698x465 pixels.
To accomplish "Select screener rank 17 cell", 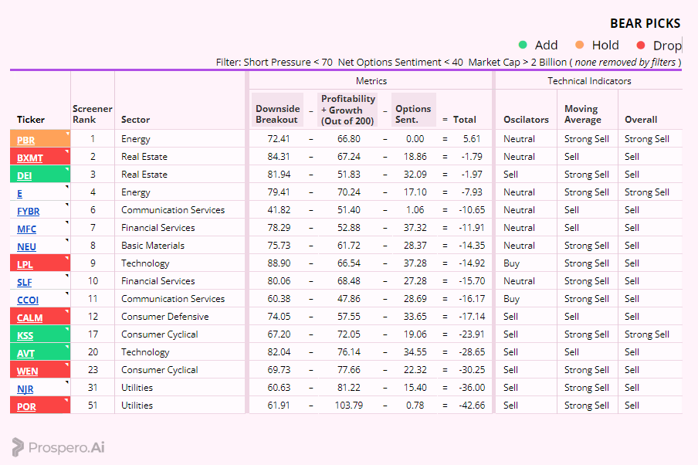I will pos(93,334).
